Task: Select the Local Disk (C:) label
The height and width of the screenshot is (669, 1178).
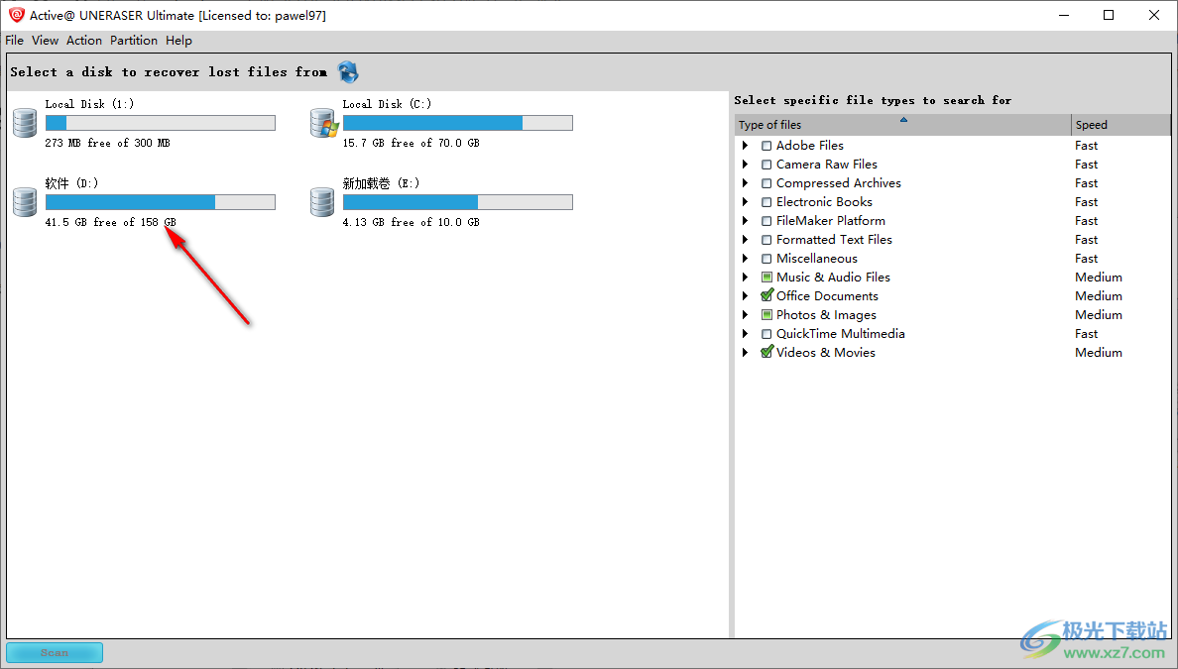Action: [x=387, y=104]
